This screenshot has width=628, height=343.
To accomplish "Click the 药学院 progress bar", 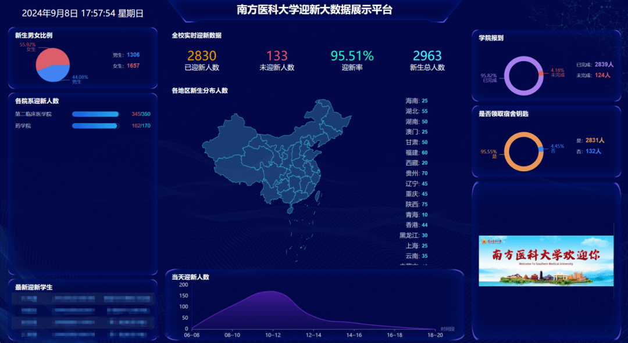I will click(95, 126).
